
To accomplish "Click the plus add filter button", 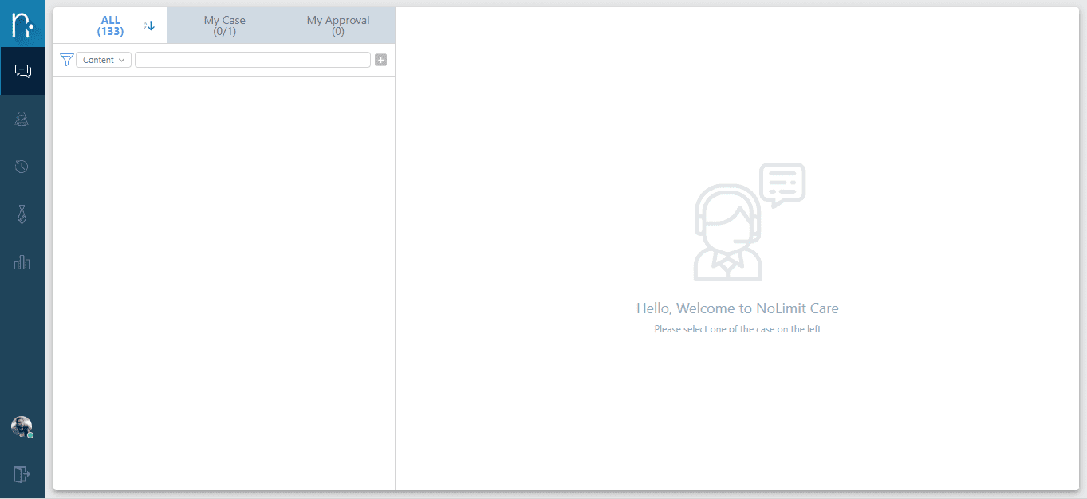I will (381, 60).
